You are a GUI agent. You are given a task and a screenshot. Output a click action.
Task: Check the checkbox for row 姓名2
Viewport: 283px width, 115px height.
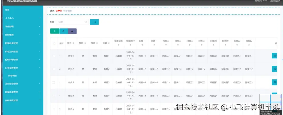pos(54,69)
